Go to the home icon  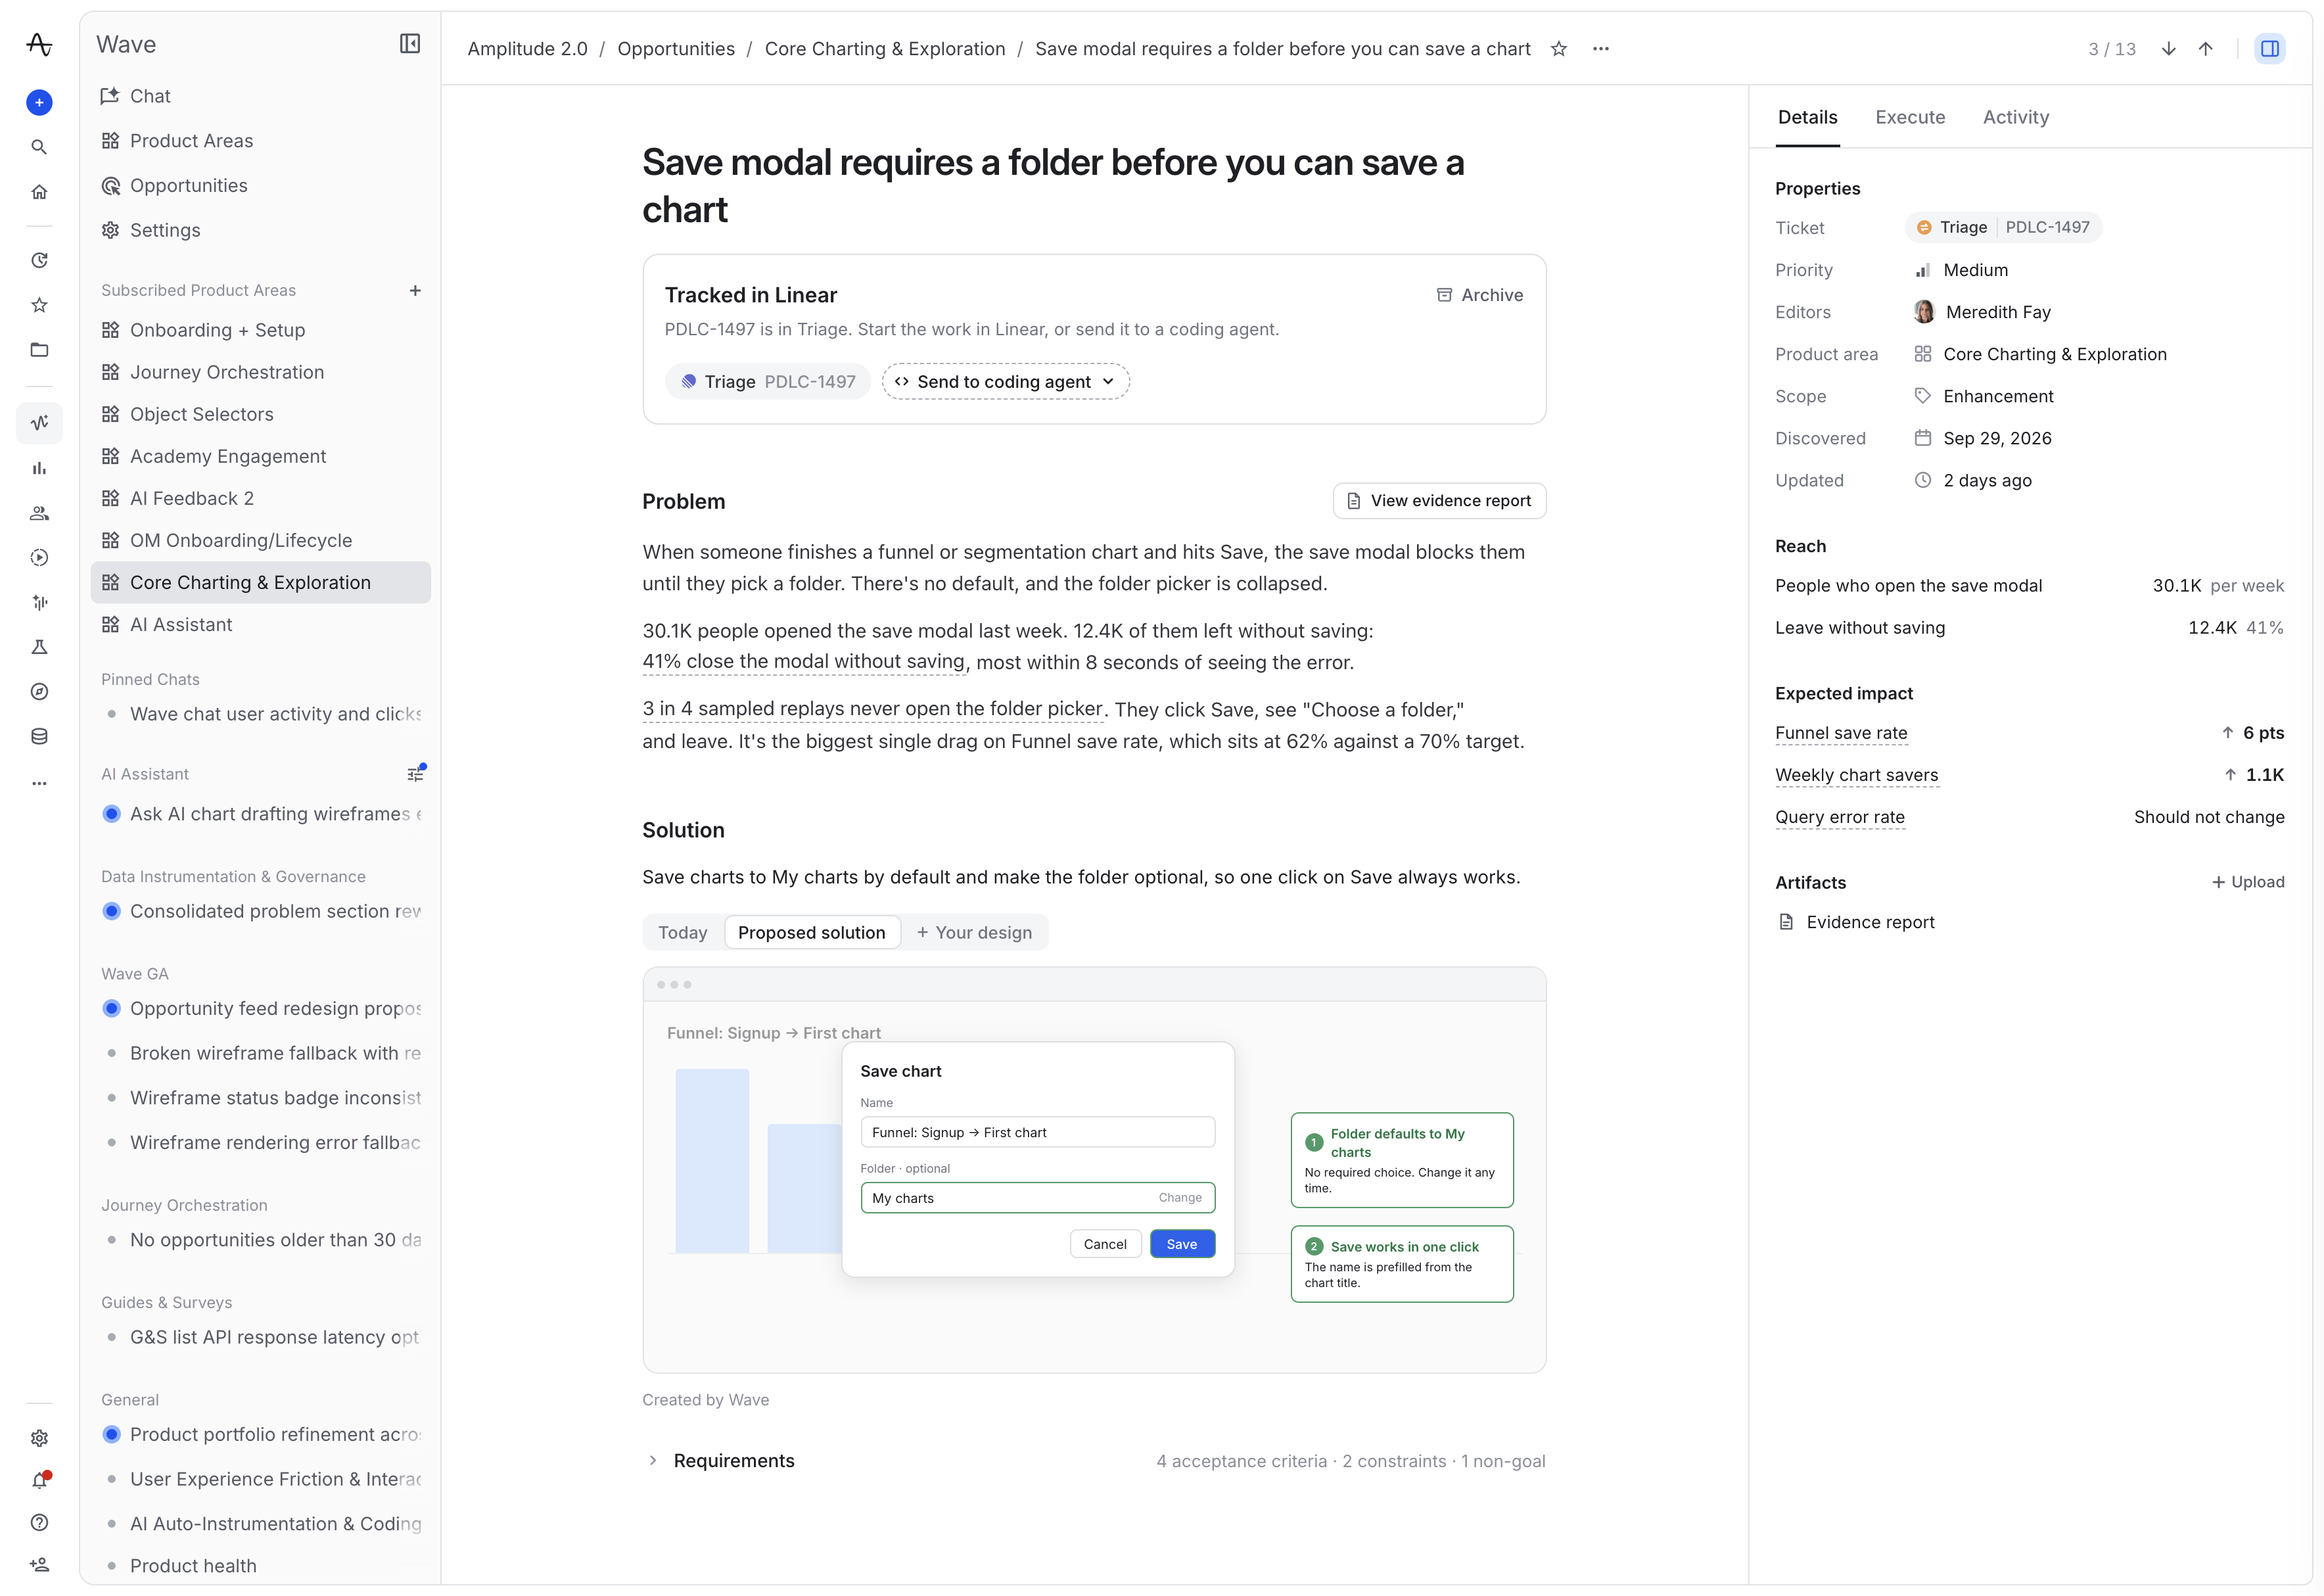[39, 192]
